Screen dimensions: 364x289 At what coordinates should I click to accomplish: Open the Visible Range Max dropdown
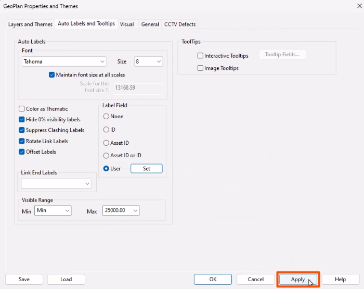[x=121, y=210]
